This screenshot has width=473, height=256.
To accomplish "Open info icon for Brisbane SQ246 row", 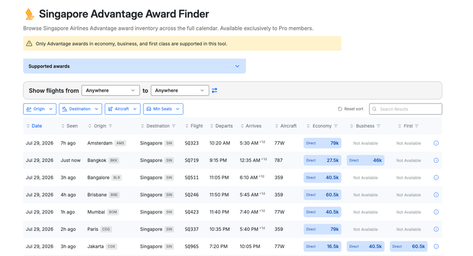I will (437, 195).
